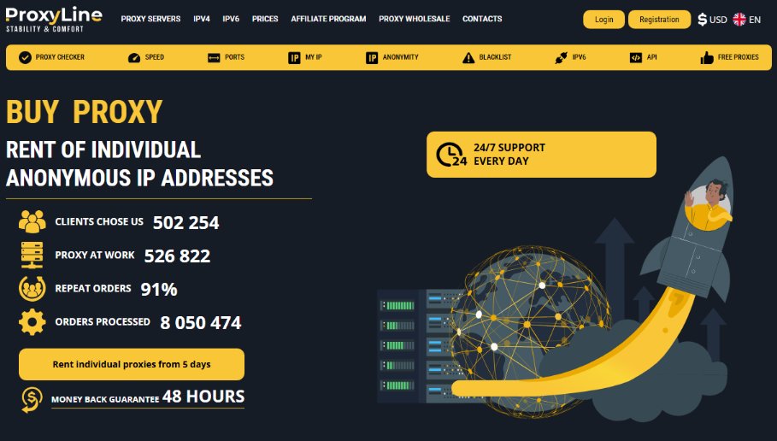Screen dimensions: 777x441
Task: Click the money back dollar icon
Action: (x=32, y=399)
